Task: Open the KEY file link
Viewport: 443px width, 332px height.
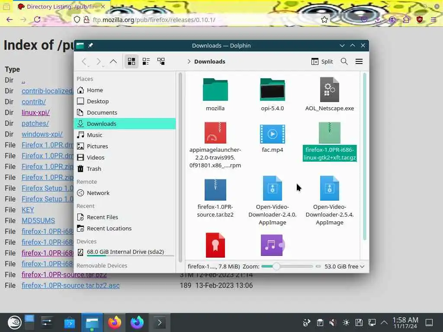Action: point(28,210)
